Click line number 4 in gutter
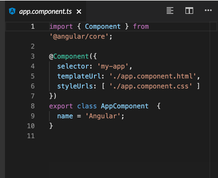 tap(33, 66)
